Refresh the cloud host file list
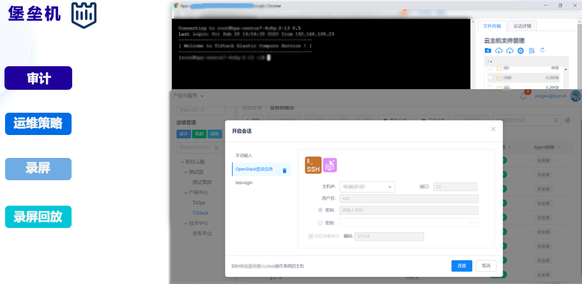 tap(542, 50)
